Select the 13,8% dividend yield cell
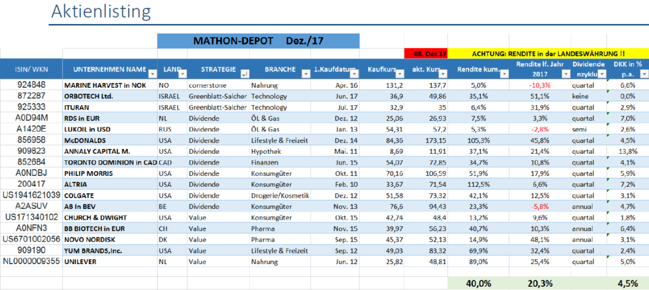 pos(628,151)
